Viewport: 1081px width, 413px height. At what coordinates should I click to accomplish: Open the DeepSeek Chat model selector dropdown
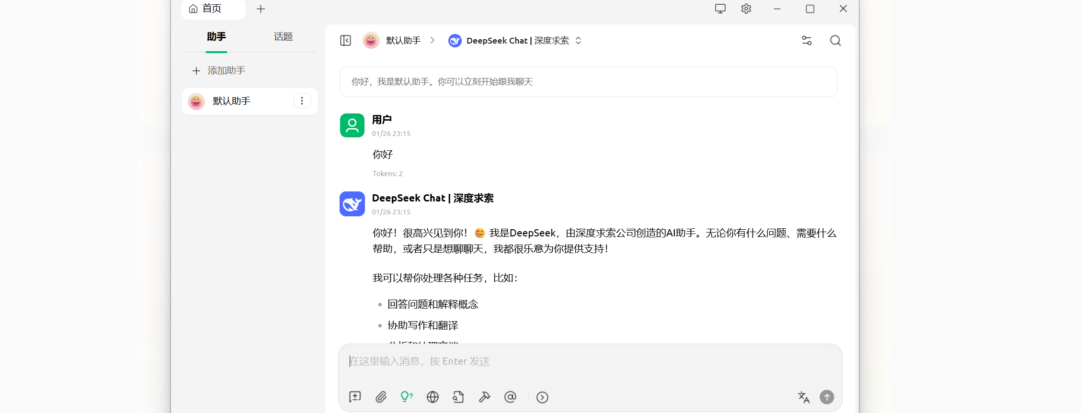(515, 41)
